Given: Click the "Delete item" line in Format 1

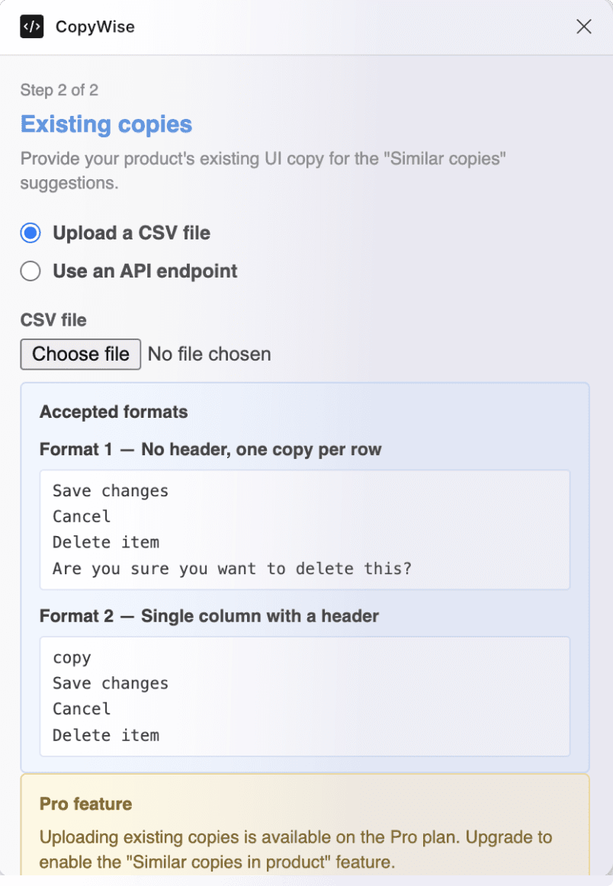Looking at the screenshot, I should click(105, 541).
